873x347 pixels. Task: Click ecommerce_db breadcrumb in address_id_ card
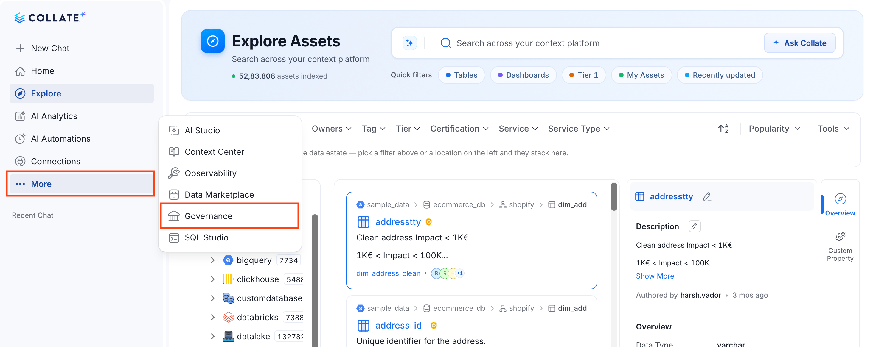[x=459, y=308]
